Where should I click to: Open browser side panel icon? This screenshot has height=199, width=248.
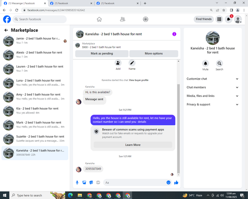(x=232, y=10)
